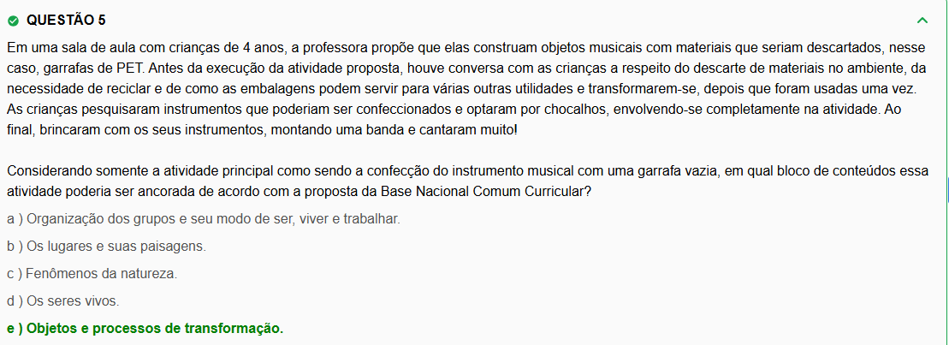
Task: Select option a) Organização dos grupos
Action: [203, 219]
